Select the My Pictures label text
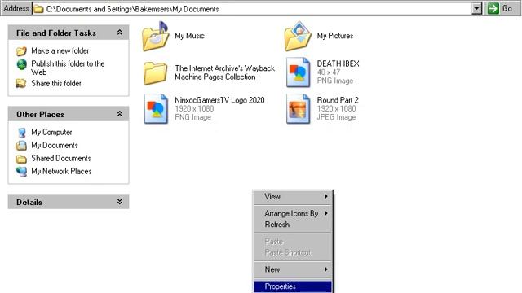This screenshot has height=293, width=522. (x=335, y=36)
